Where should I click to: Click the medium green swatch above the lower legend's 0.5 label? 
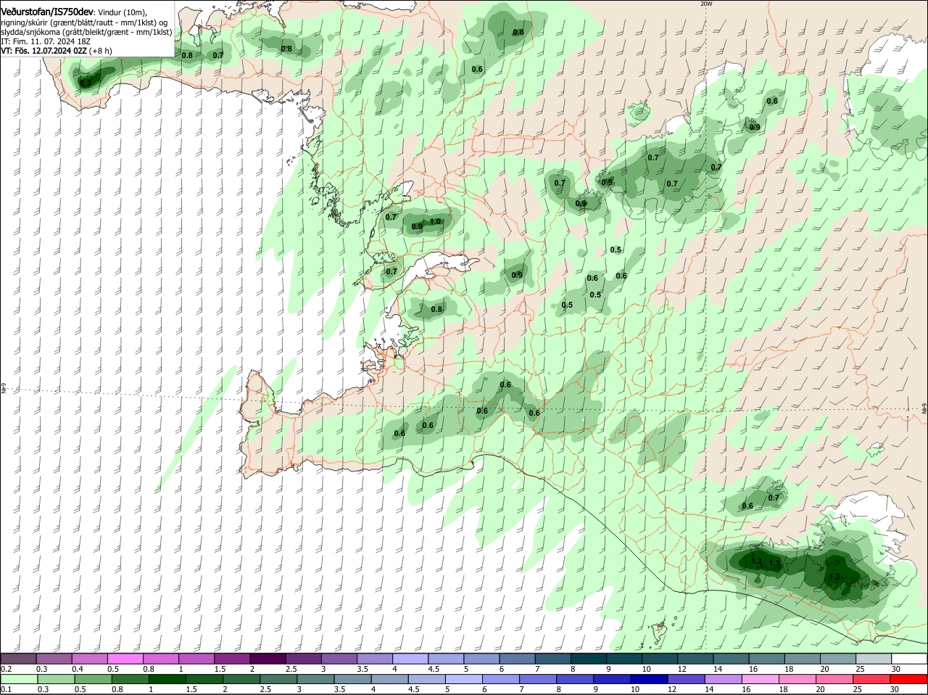pyautogui.click(x=93, y=679)
